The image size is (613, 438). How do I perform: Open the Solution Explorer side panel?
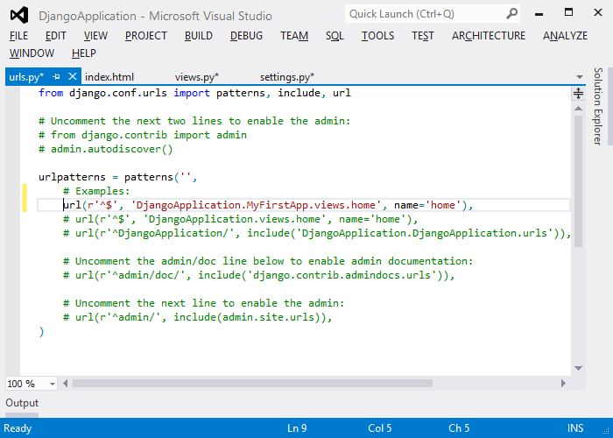click(598, 106)
